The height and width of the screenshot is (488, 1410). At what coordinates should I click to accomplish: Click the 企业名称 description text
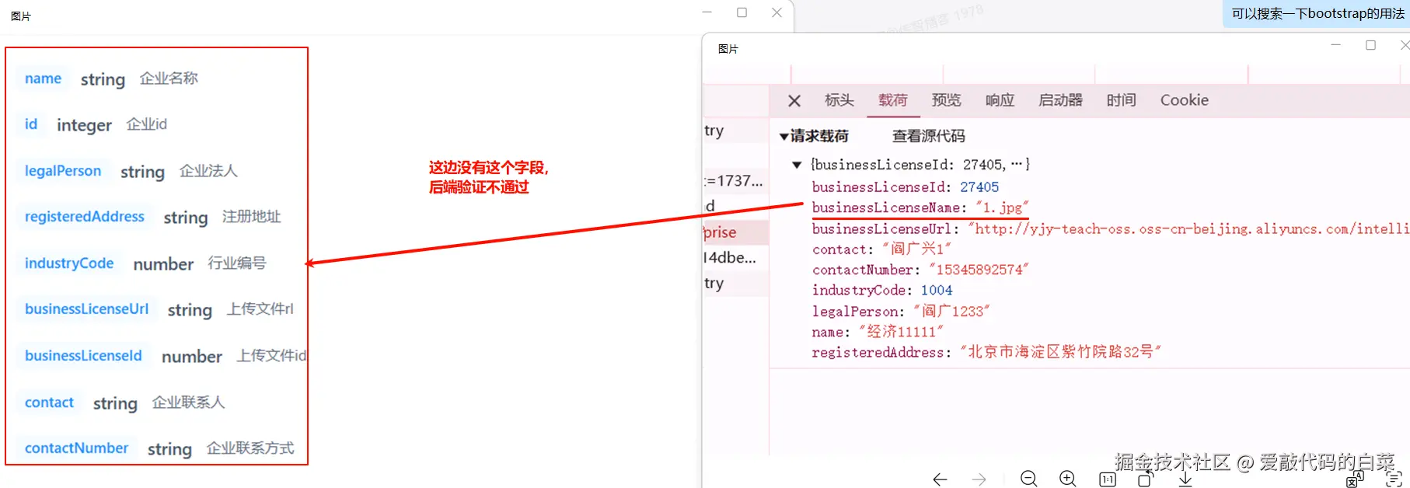click(169, 78)
